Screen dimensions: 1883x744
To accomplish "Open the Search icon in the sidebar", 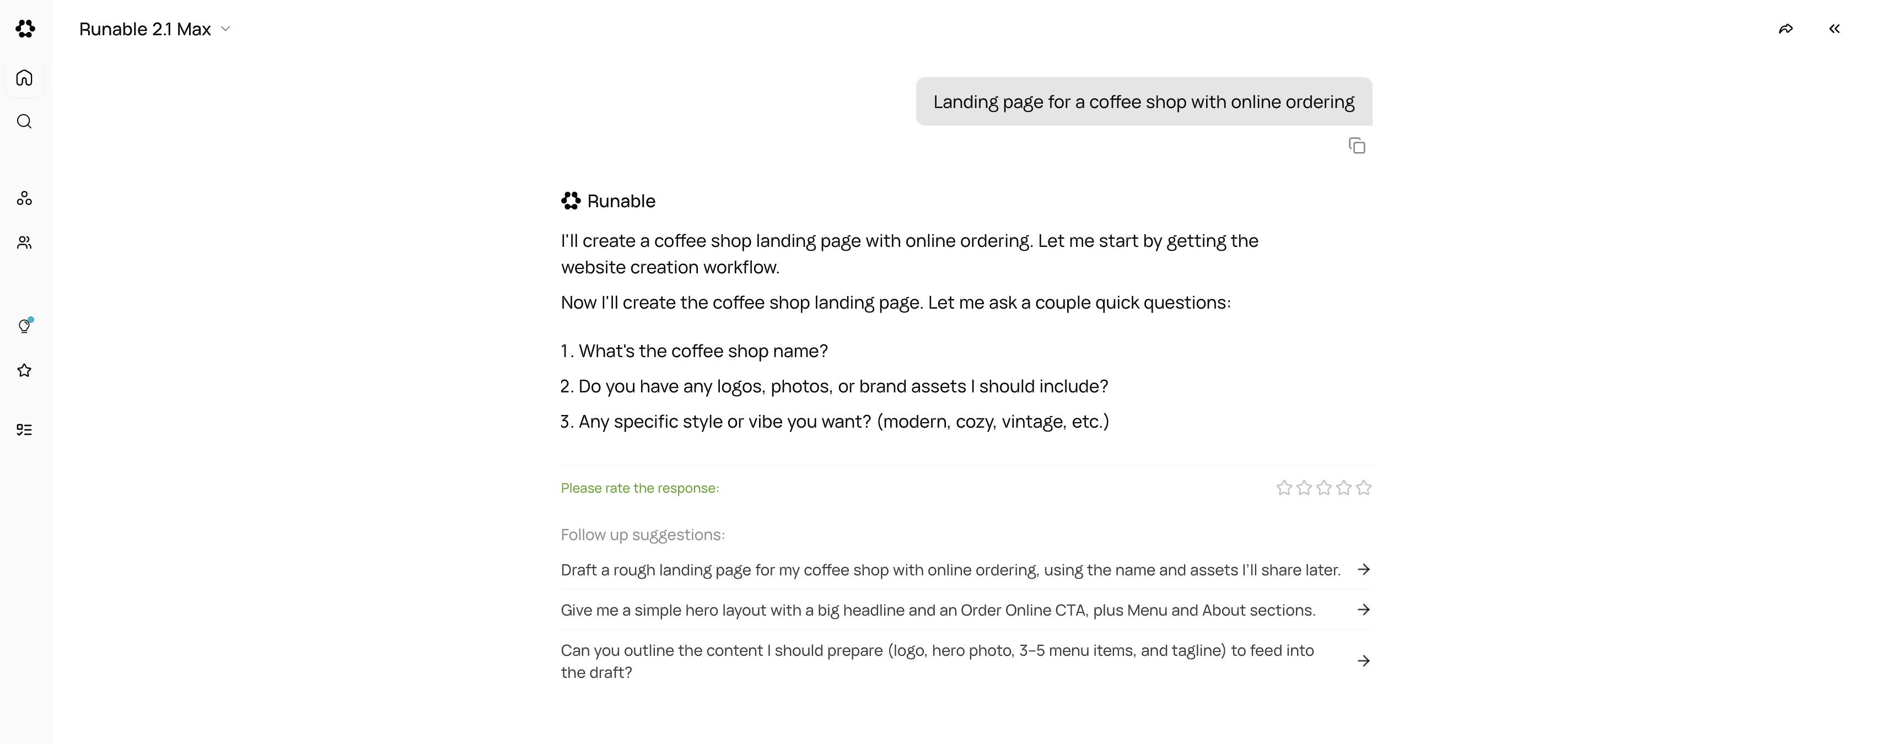I will pyautogui.click(x=24, y=121).
